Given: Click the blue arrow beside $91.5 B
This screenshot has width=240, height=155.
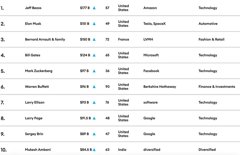Looking at the screenshot, I should [94, 118].
